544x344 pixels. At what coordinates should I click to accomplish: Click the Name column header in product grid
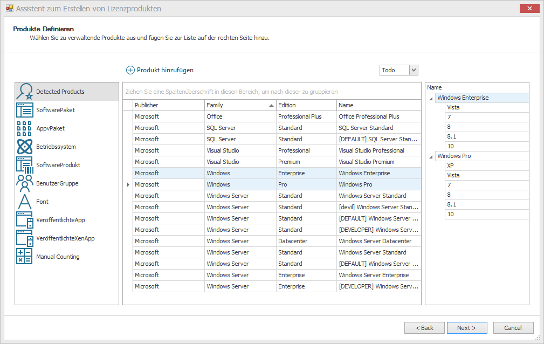click(379, 105)
